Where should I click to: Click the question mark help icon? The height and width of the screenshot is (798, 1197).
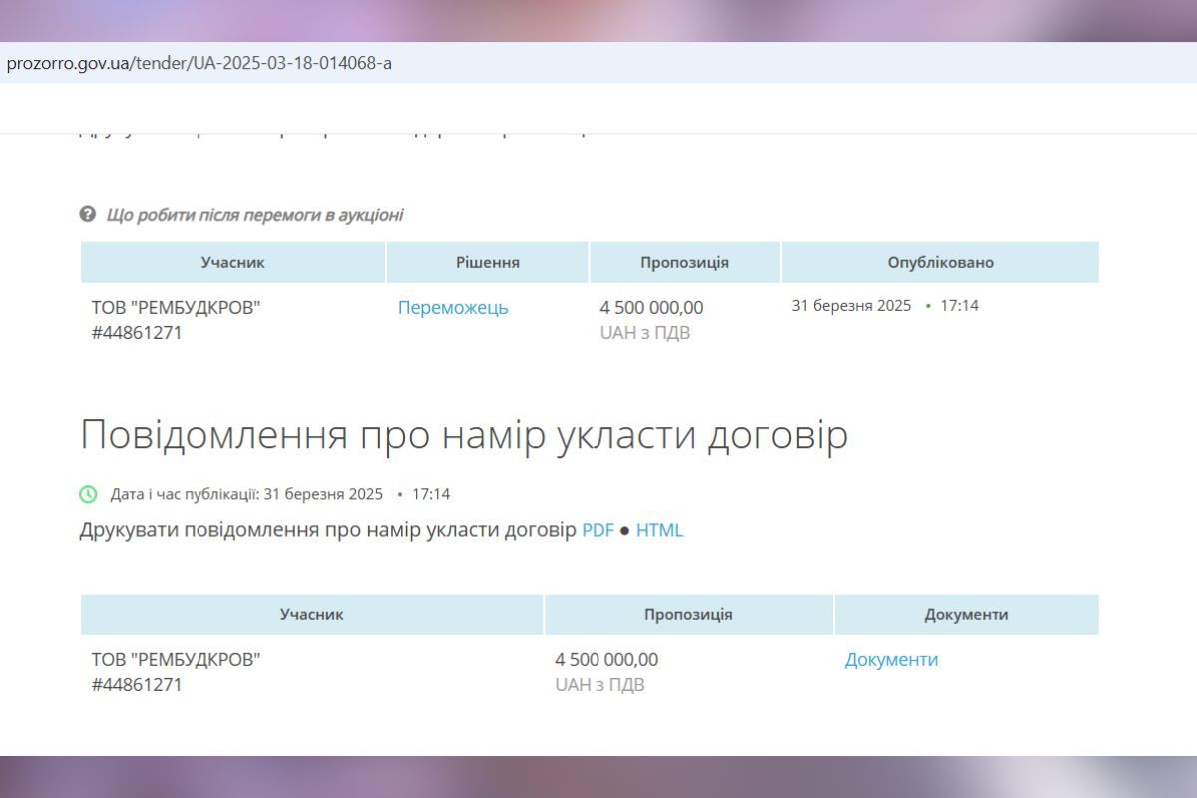(88, 214)
